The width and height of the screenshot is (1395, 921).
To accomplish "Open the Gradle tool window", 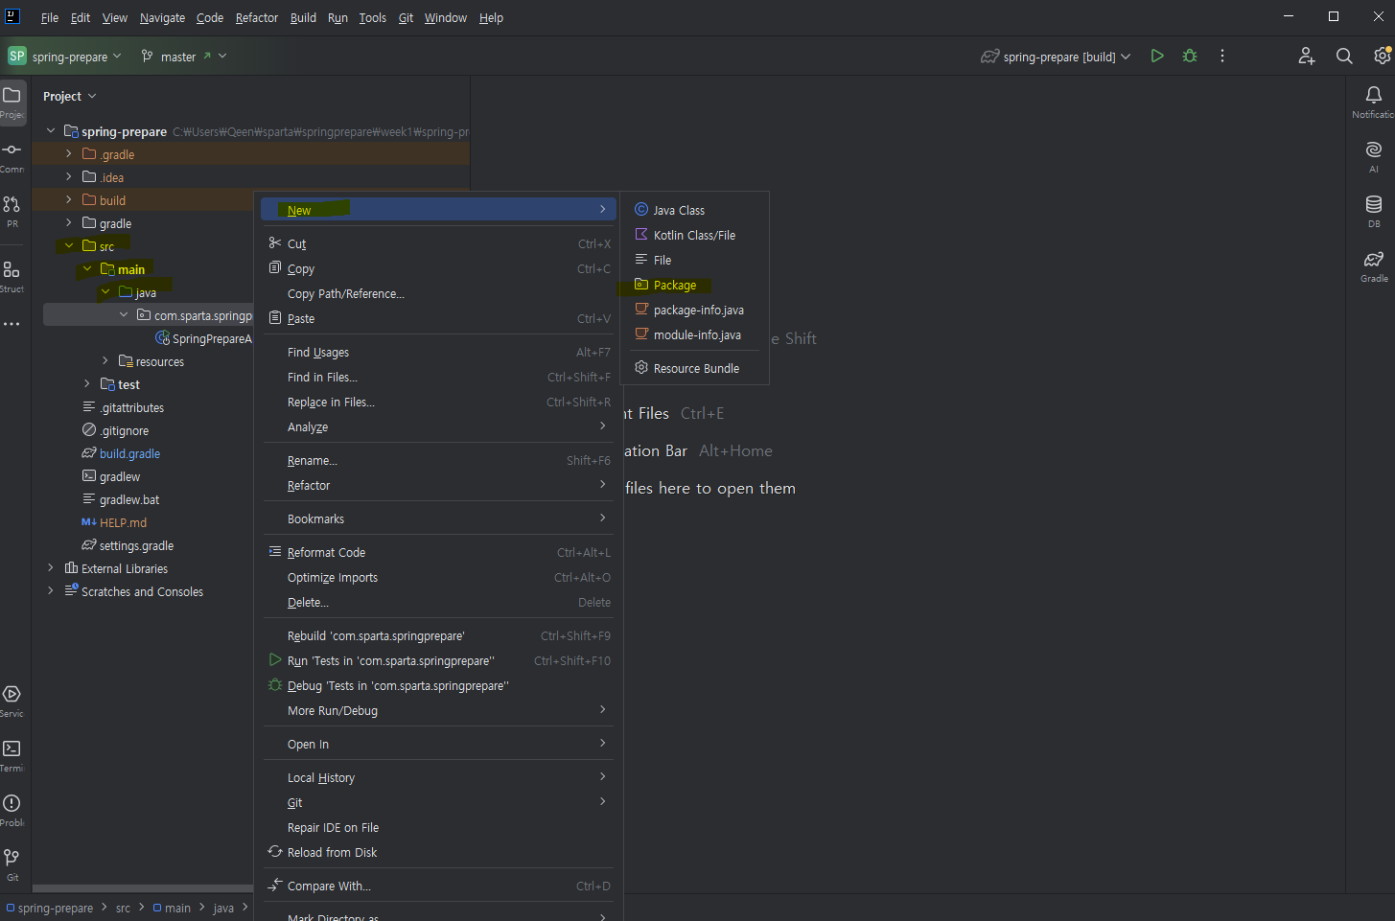I will (x=1374, y=259).
